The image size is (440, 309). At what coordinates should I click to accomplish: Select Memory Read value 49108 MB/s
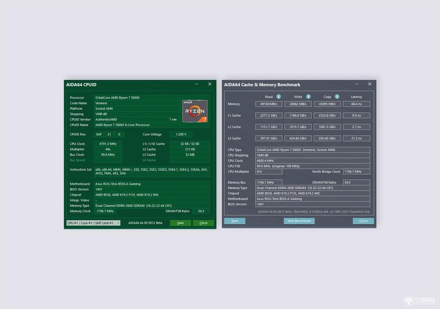(268, 104)
